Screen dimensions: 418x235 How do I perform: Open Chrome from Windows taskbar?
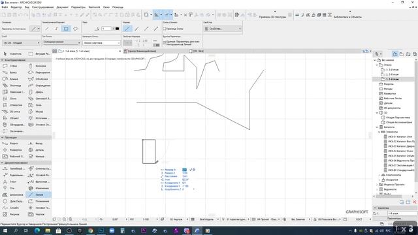coord(90,230)
